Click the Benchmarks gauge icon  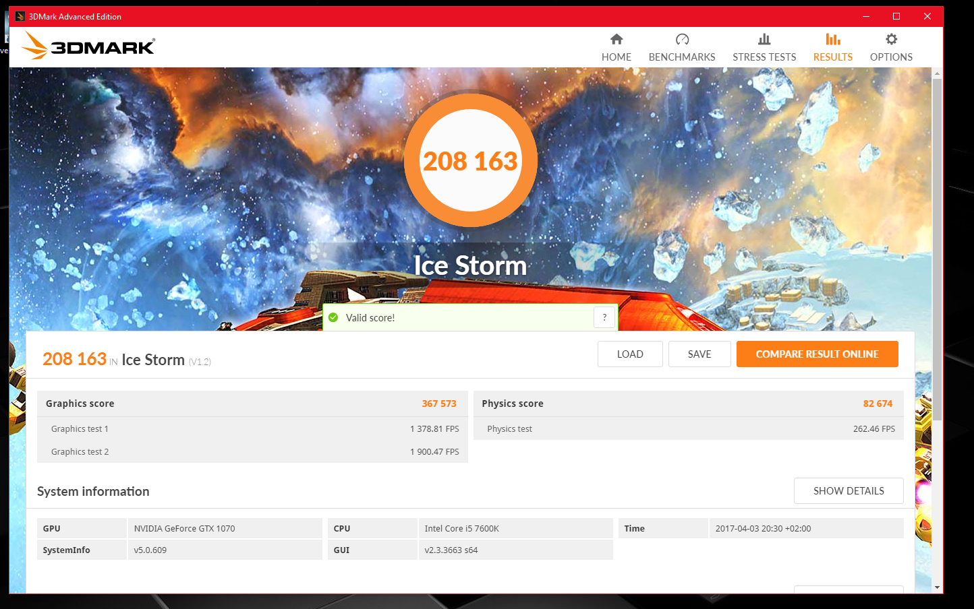pos(682,39)
